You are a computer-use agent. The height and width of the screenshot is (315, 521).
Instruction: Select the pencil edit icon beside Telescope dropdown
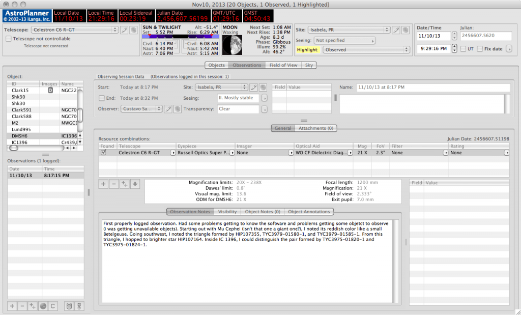point(124,30)
